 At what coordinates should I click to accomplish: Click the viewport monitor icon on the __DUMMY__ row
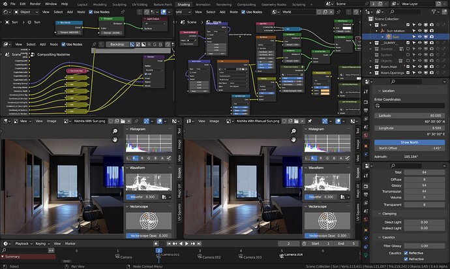pyautogui.click(x=426, y=43)
